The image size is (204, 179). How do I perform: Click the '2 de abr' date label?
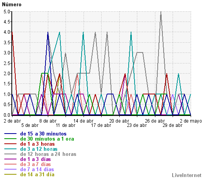pos(12,121)
